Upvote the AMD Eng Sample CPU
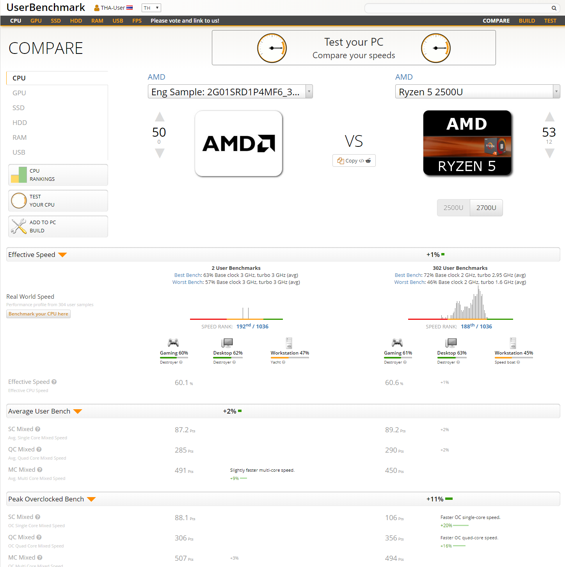This screenshot has width=565, height=567. (x=160, y=117)
